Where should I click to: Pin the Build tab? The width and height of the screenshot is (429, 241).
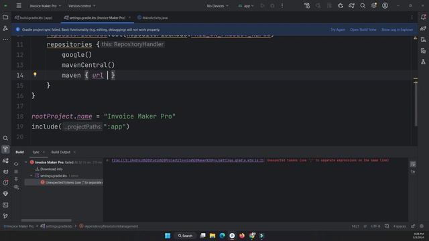(x=16, y=179)
